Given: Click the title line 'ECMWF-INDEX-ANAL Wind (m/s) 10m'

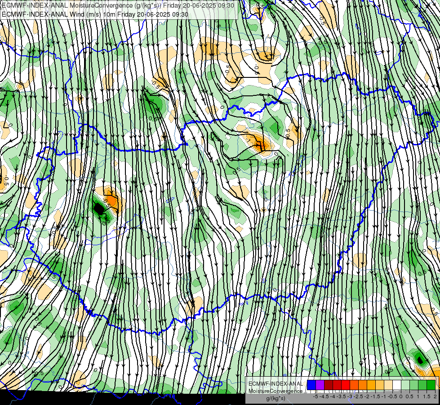Looking at the screenshot, I should 58,14.
